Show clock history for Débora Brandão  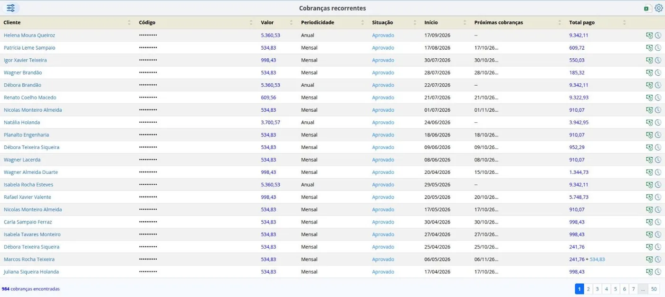tap(658, 85)
